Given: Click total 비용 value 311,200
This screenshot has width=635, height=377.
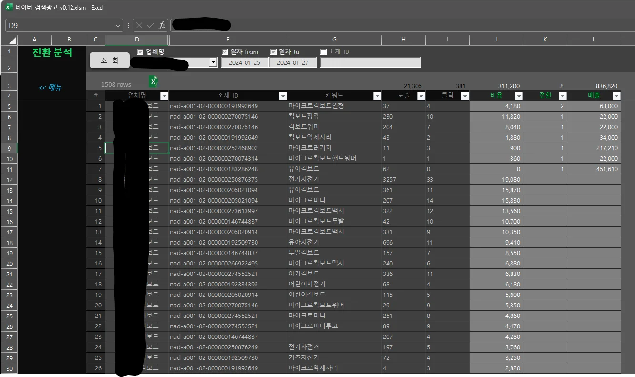Looking at the screenshot, I should tap(509, 86).
